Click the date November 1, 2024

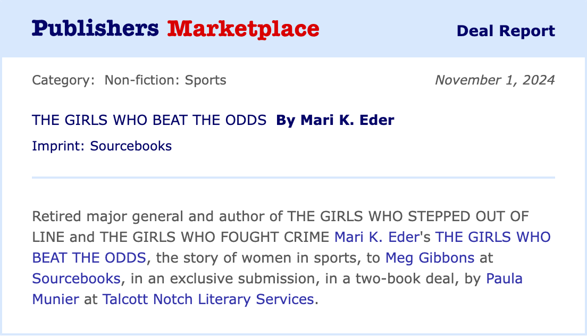pyautogui.click(x=494, y=80)
